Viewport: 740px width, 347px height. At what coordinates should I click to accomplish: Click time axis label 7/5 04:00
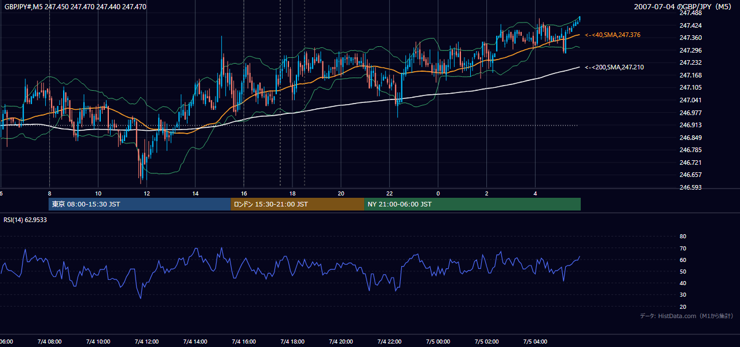(x=535, y=341)
